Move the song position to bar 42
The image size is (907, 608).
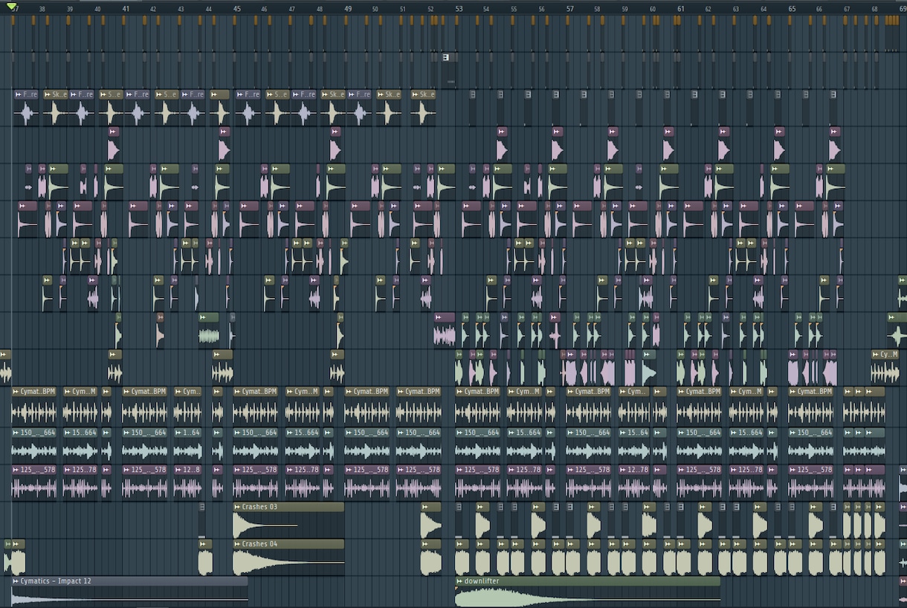153,9
